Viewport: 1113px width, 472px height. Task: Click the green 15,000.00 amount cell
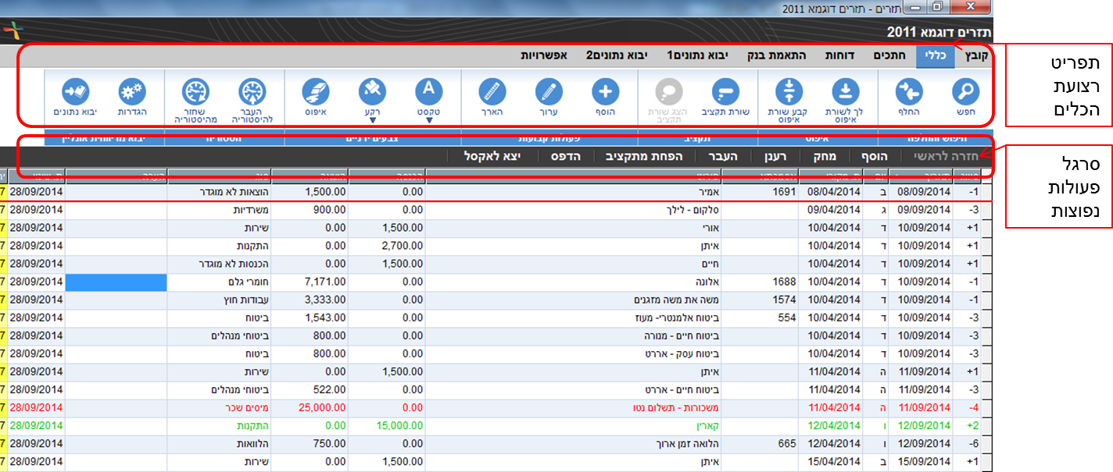point(385,426)
